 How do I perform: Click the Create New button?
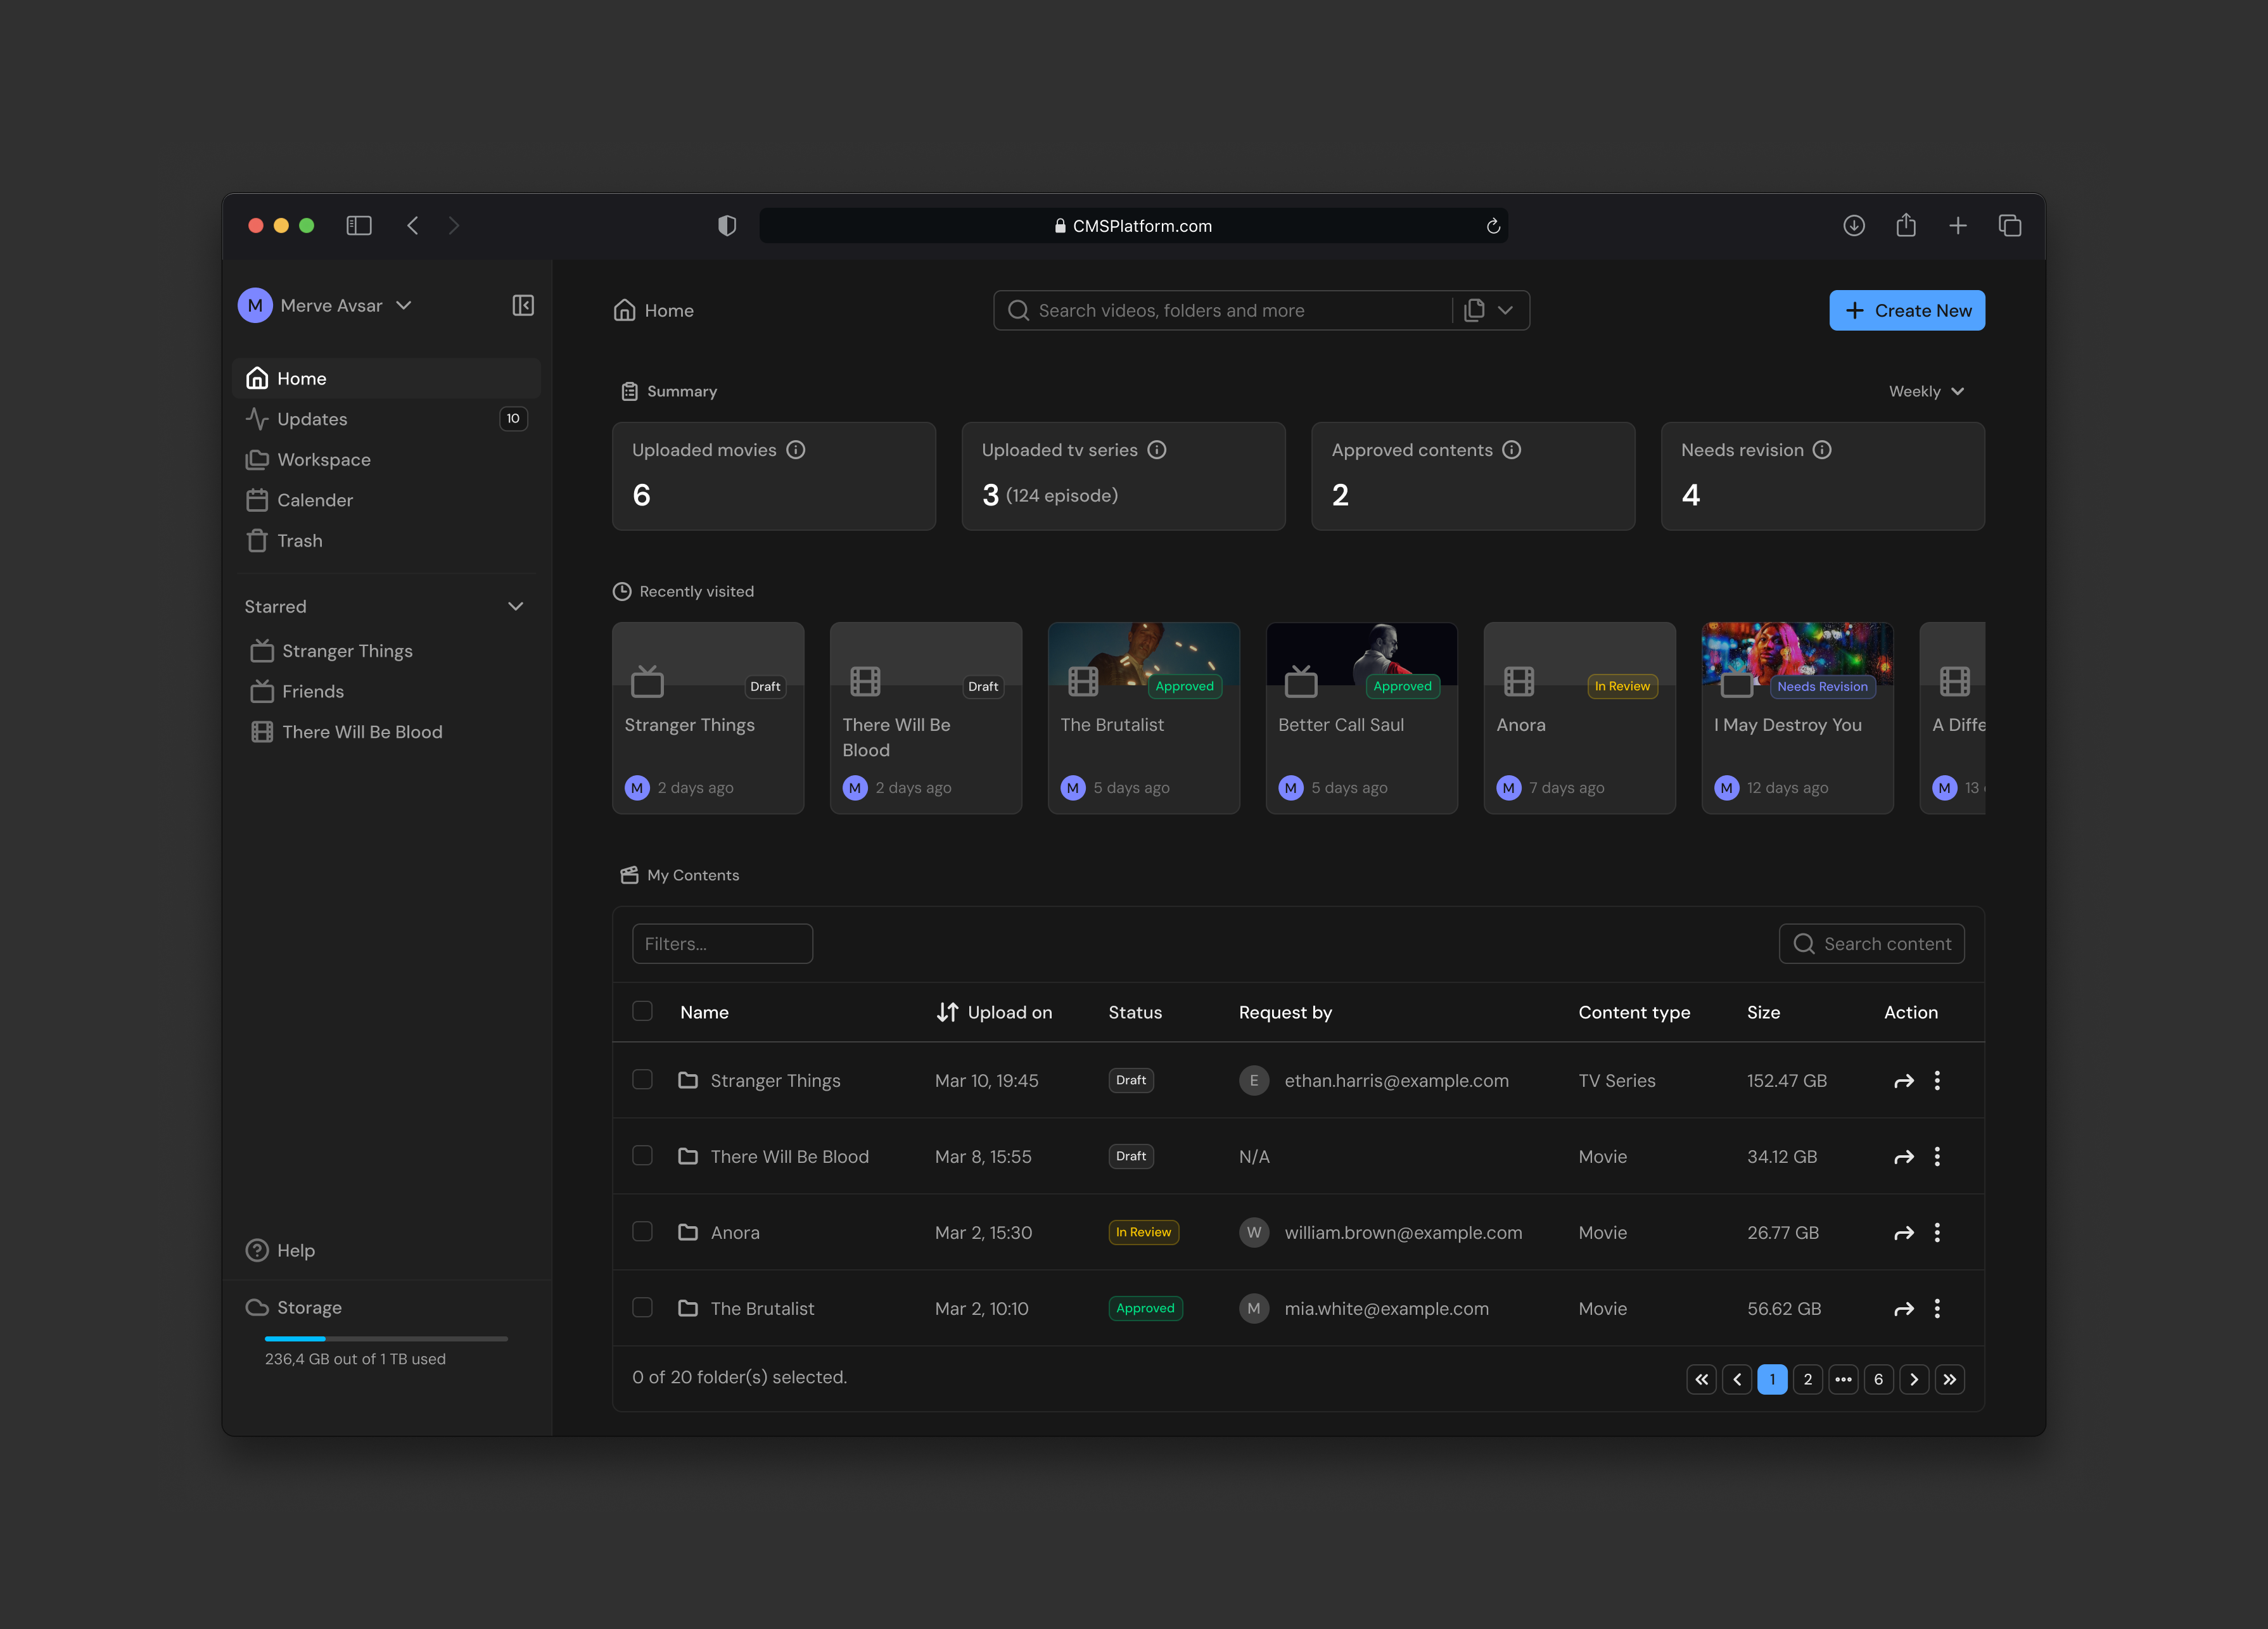tap(1907, 310)
